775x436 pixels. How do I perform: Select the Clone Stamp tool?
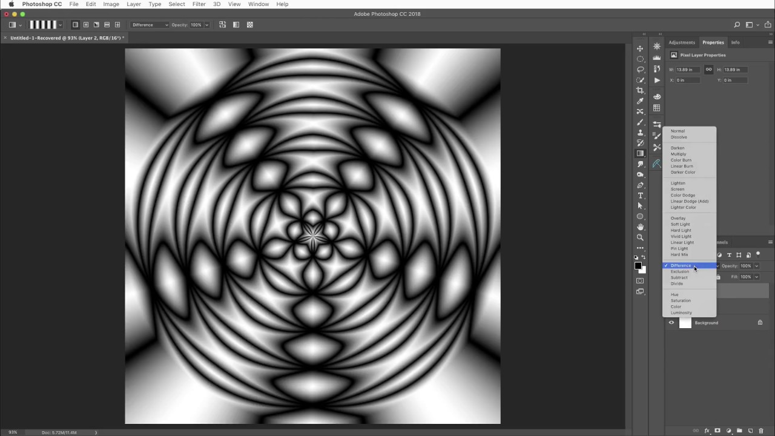tap(640, 133)
